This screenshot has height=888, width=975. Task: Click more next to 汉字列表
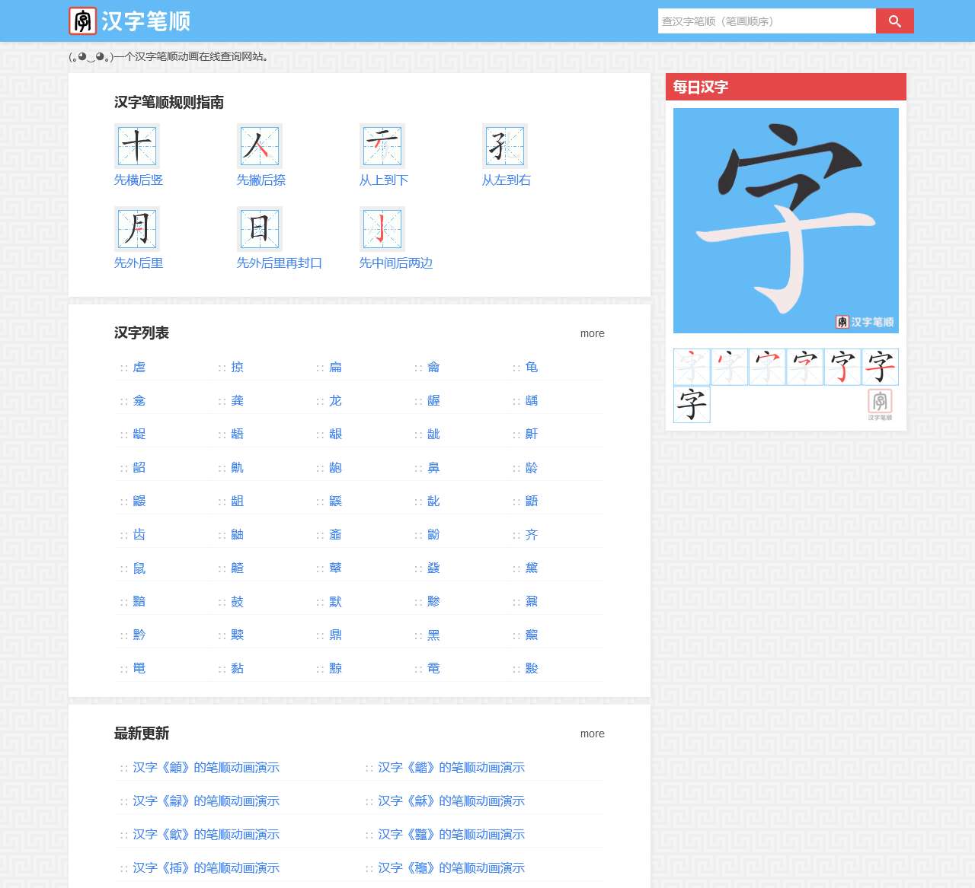click(592, 333)
